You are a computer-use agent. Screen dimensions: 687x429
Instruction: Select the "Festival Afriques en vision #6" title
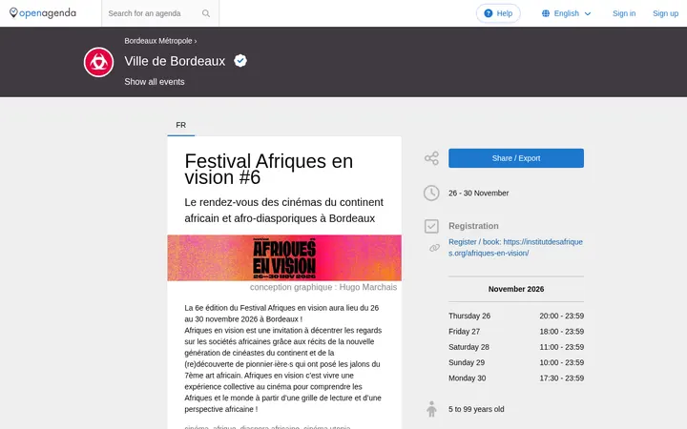(x=268, y=169)
